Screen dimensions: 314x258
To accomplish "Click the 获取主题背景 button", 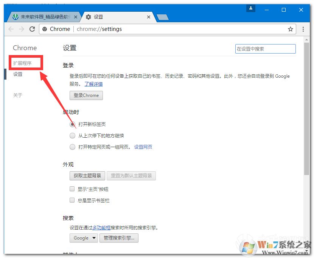I will pyautogui.click(x=87, y=176).
